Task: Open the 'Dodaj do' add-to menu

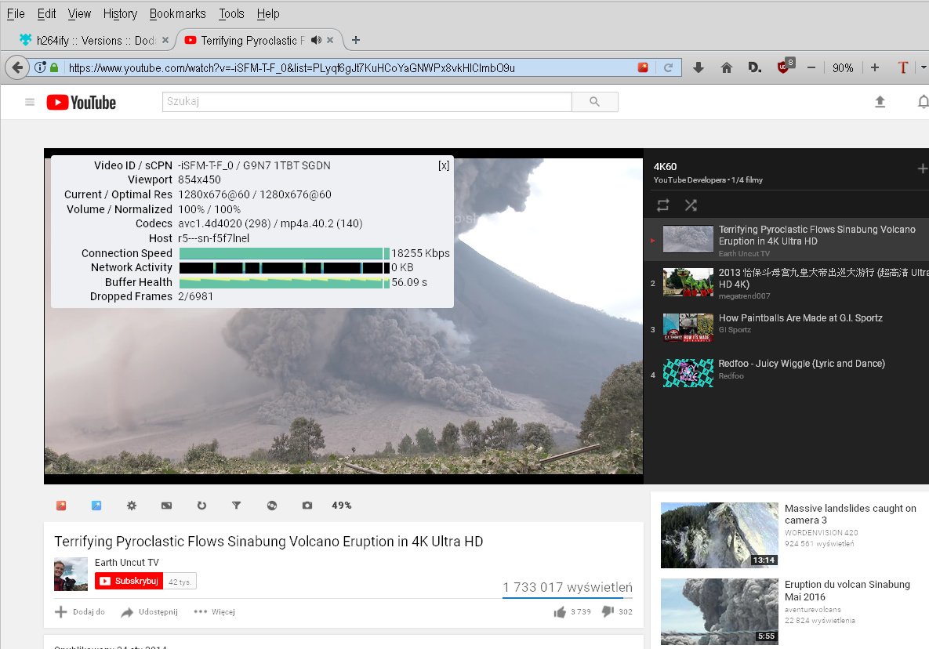Action: (x=79, y=611)
